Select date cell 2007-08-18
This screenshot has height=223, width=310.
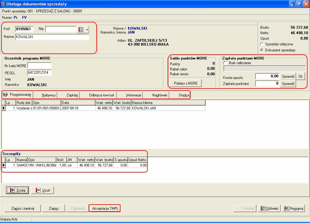pyautogui.click(x=78, y=108)
